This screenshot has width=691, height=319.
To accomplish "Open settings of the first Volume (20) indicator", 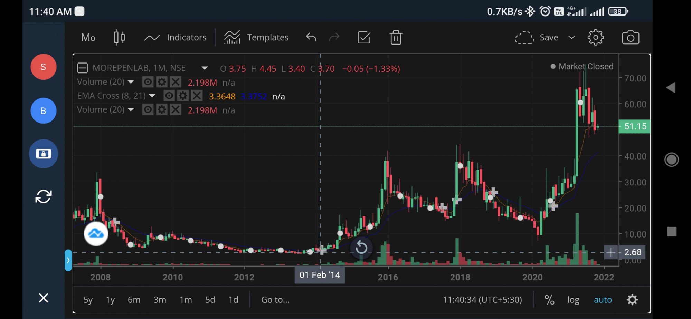I will (x=162, y=82).
